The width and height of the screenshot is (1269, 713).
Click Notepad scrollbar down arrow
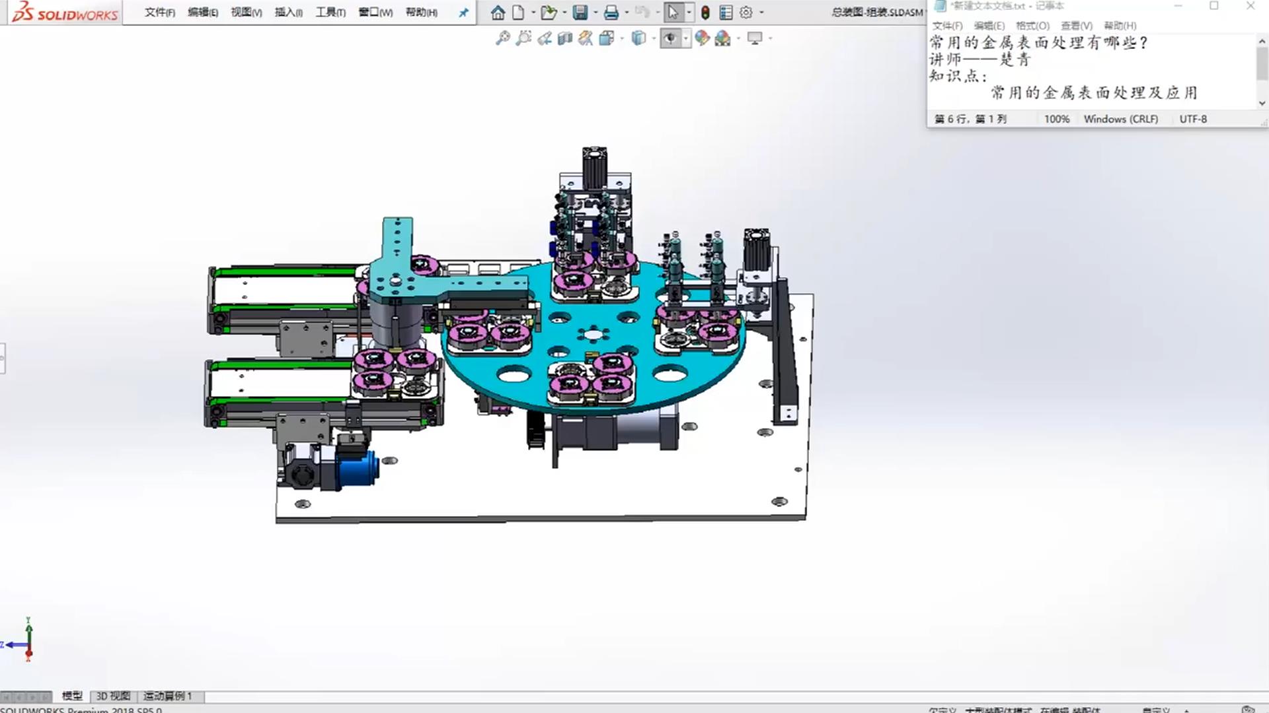pos(1262,103)
